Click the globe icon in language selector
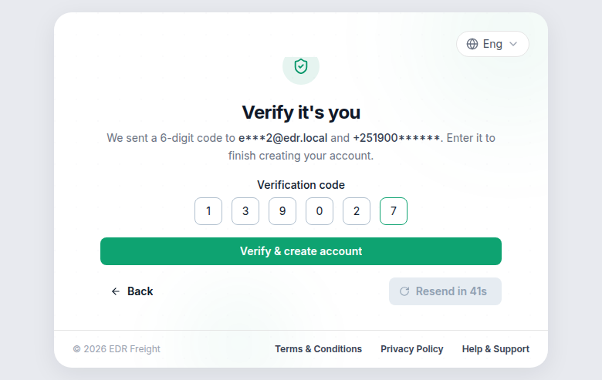The image size is (602, 380). [472, 44]
